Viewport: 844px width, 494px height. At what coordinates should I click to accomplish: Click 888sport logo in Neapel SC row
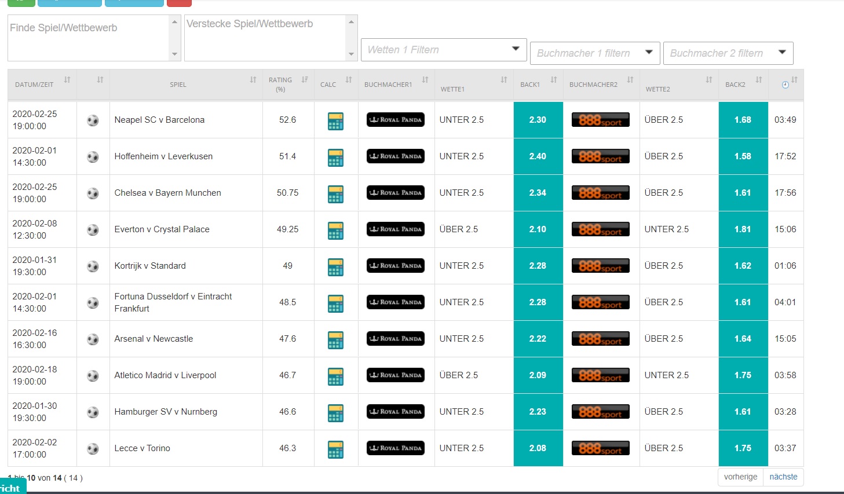pos(601,120)
